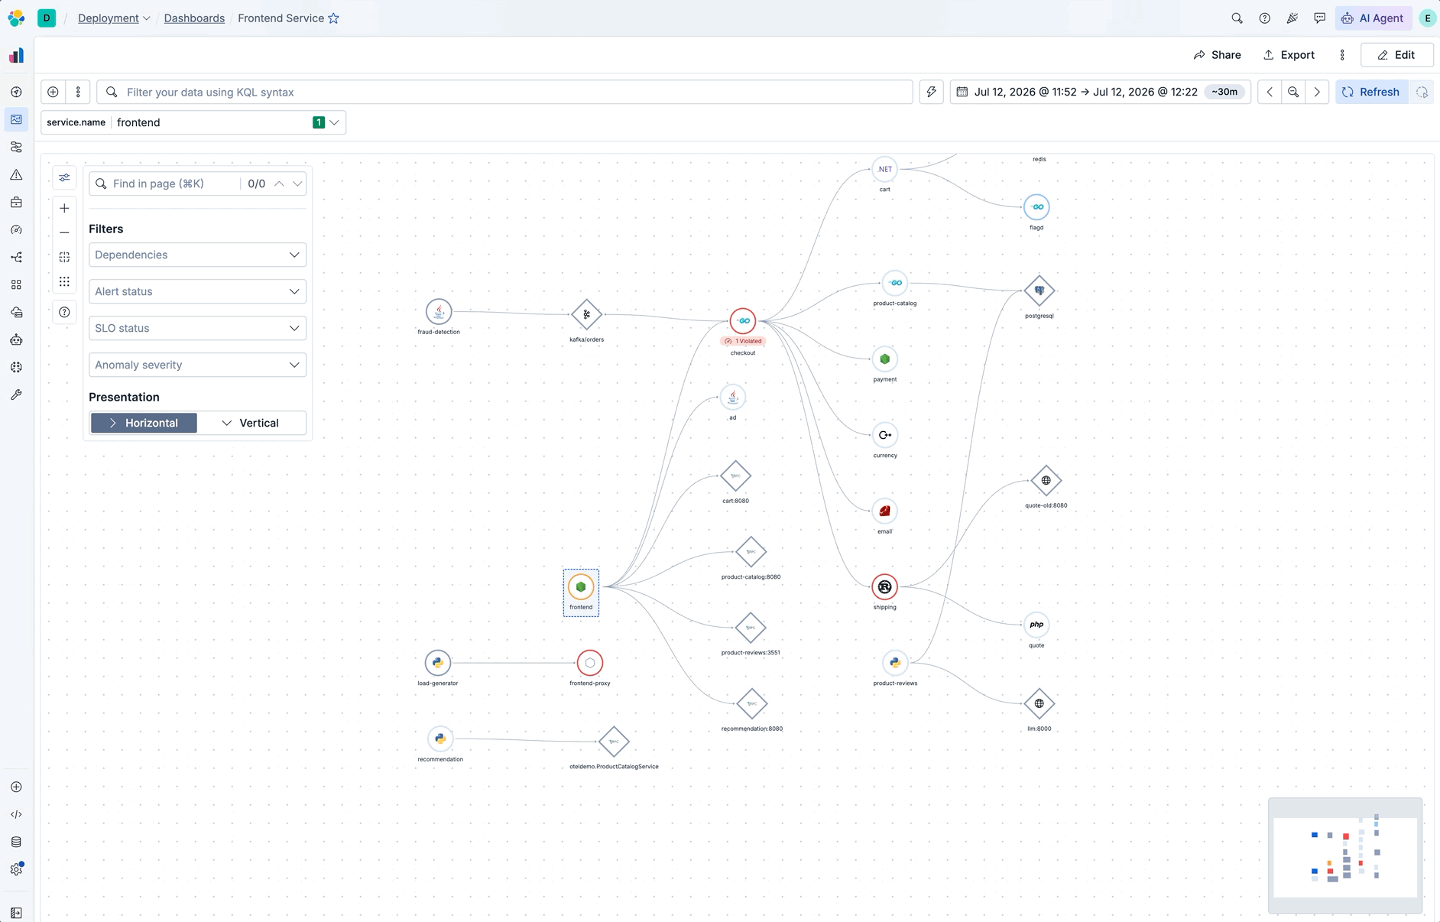Image resolution: width=1440 pixels, height=922 pixels.
Task: Select the quote-old:8080 node
Action: 1046,481
